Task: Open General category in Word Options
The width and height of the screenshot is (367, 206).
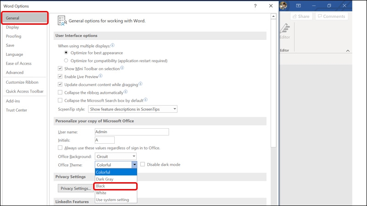Action: pyautogui.click(x=25, y=18)
